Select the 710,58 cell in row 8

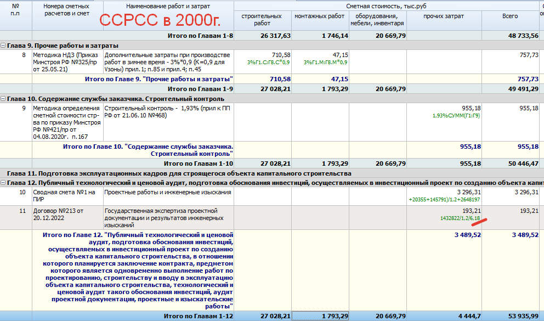262,62
